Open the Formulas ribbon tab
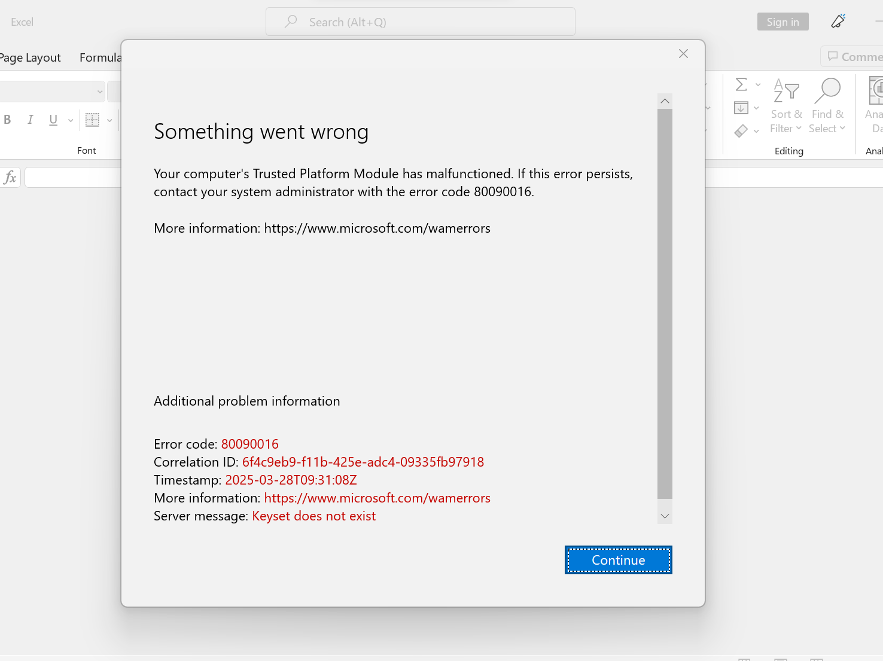 tap(101, 57)
